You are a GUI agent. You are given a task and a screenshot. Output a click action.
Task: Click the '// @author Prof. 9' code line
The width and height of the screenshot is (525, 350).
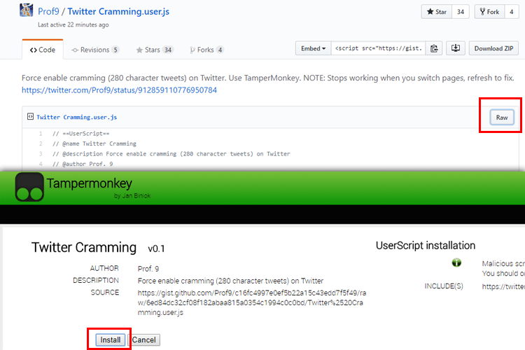click(x=83, y=164)
